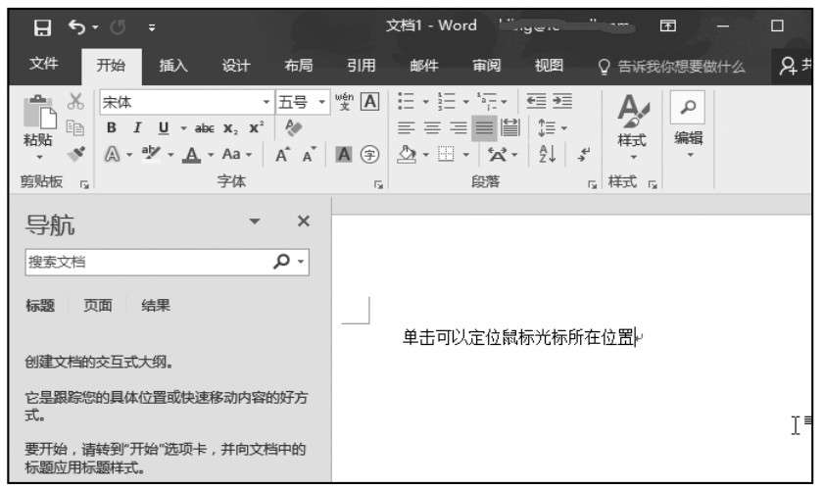The height and width of the screenshot is (490, 823).
Task: Align text left
Action: (407, 127)
